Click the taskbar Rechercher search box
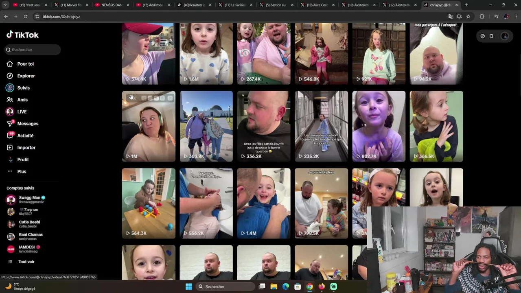The height and width of the screenshot is (293, 521). (225, 286)
